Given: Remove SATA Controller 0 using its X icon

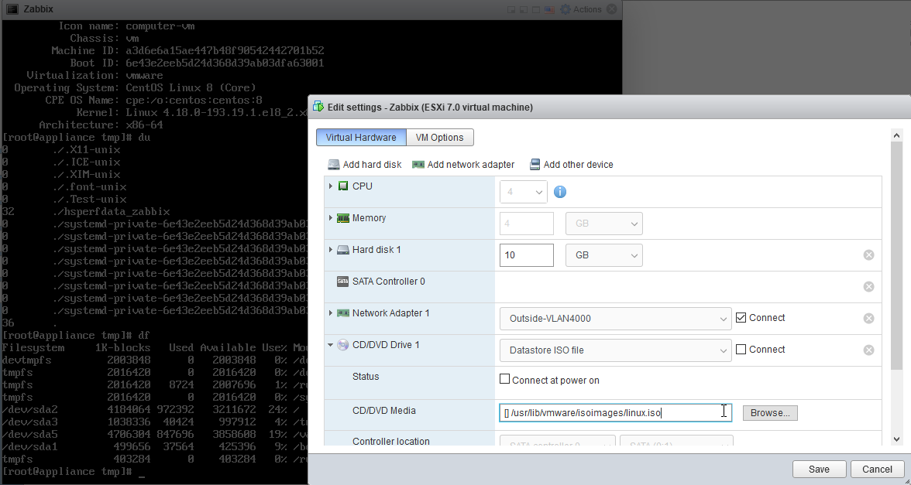Looking at the screenshot, I should (868, 286).
